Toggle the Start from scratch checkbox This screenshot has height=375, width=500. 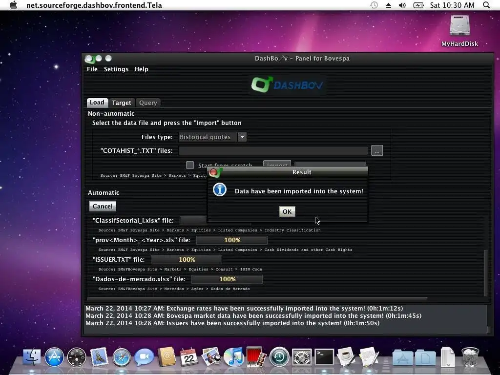coord(190,165)
